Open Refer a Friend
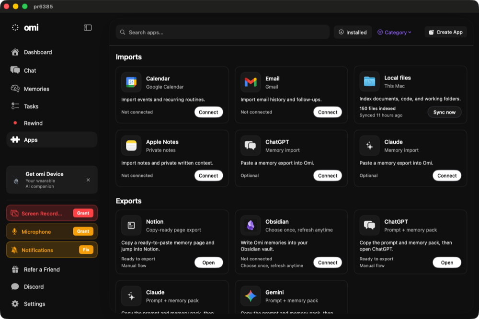Viewport: 479px width, 319px height. click(x=52, y=270)
